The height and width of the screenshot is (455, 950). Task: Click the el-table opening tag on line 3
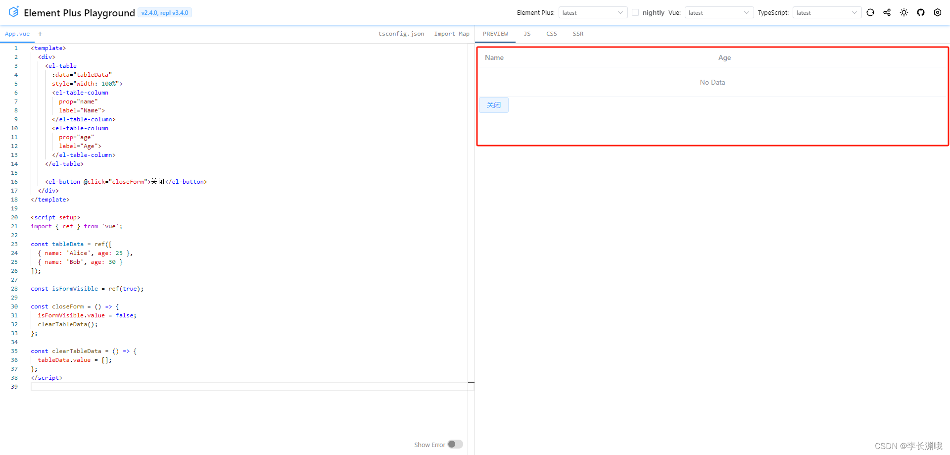point(61,66)
